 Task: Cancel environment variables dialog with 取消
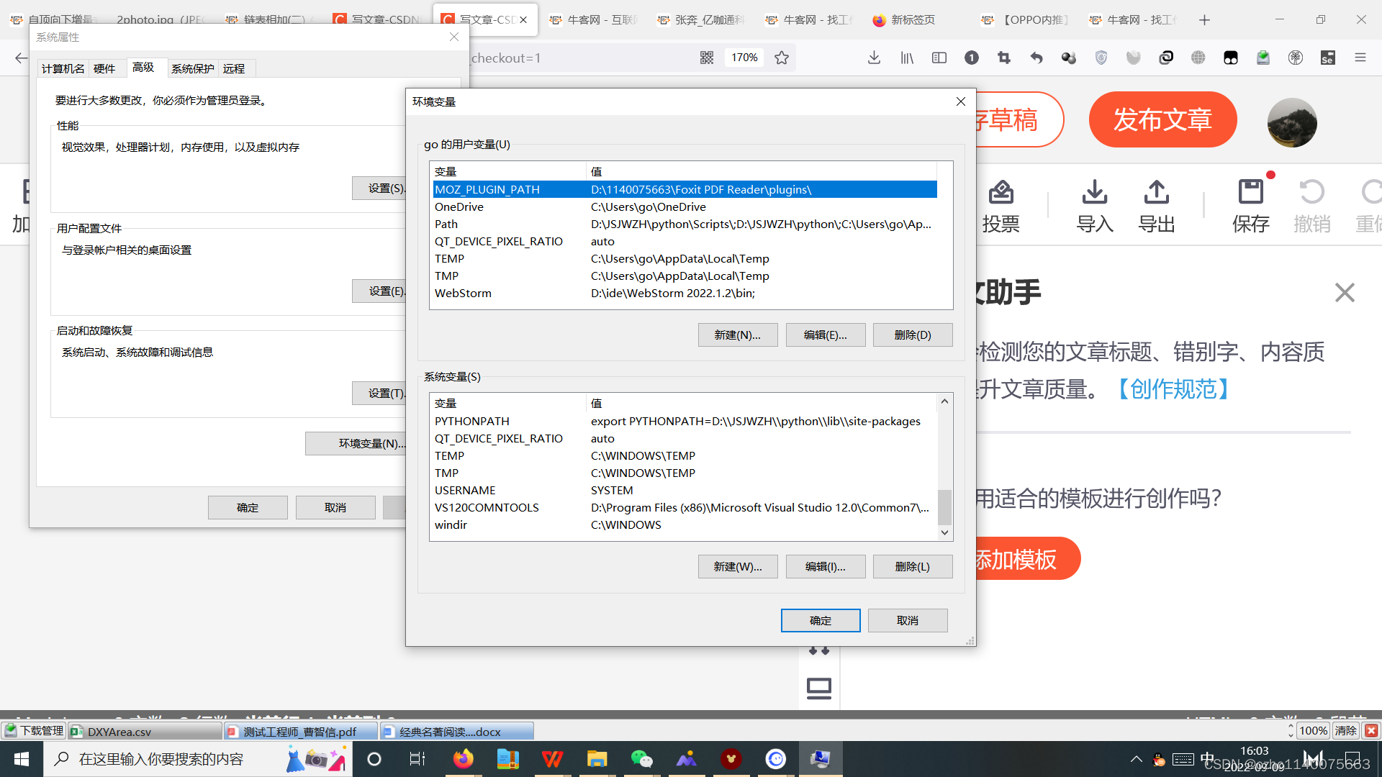[908, 621]
